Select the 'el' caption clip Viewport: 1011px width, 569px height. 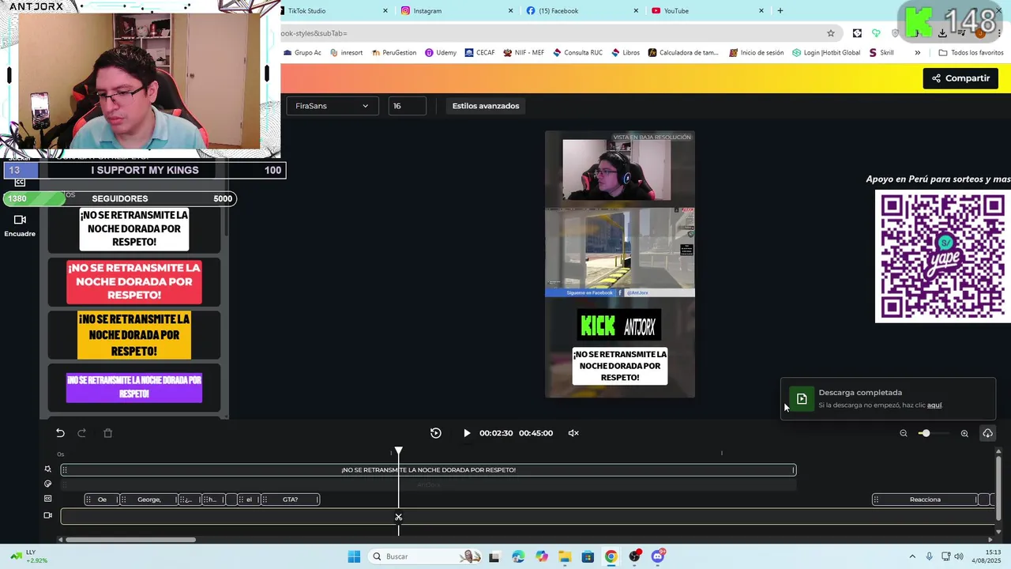[249, 499]
